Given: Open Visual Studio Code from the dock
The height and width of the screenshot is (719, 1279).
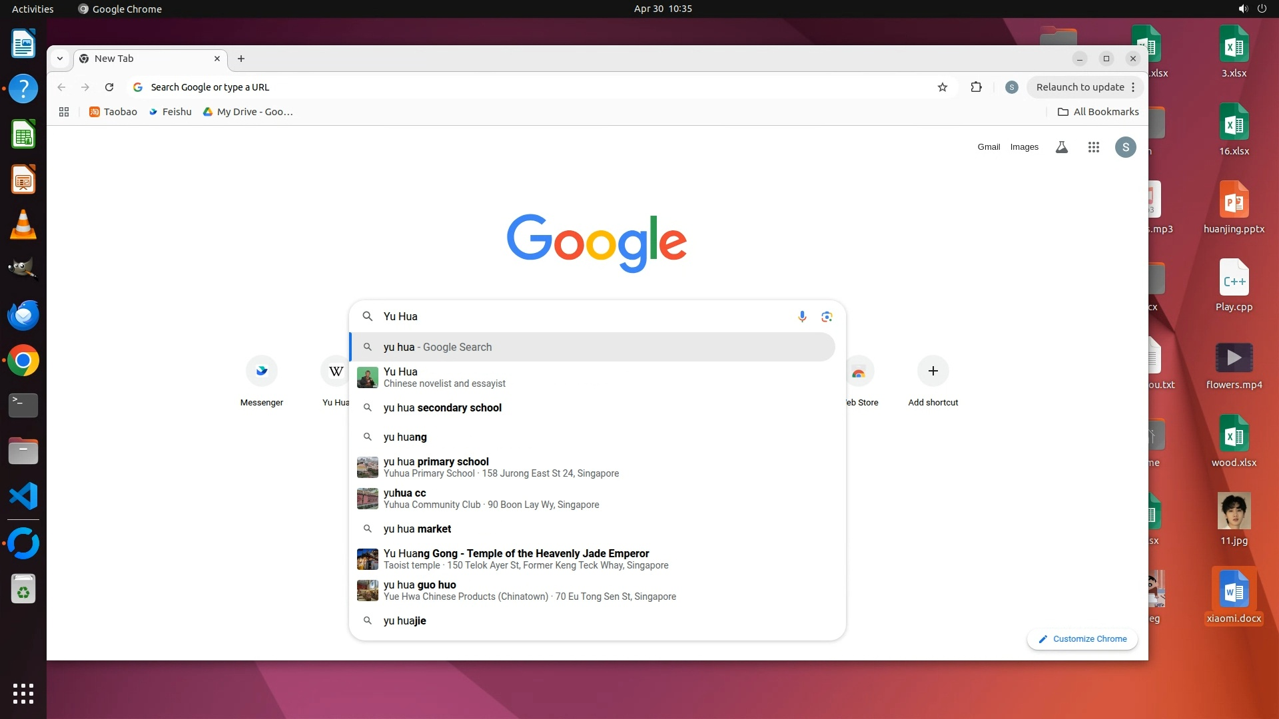Looking at the screenshot, I should click(x=23, y=496).
